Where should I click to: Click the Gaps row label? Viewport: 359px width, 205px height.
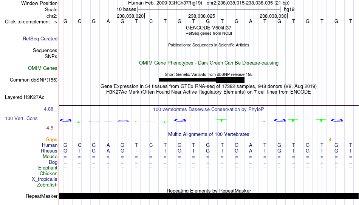[51, 140]
